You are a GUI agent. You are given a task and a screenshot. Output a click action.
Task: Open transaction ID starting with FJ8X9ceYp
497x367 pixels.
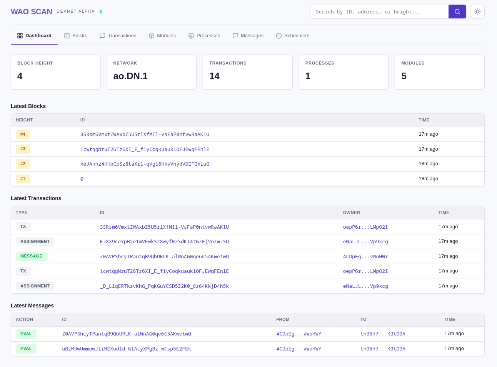point(164,242)
